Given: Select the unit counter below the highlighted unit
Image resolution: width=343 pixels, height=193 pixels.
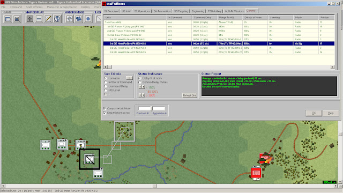Looking at the screenshot, I should pyautogui.click(x=98, y=173).
